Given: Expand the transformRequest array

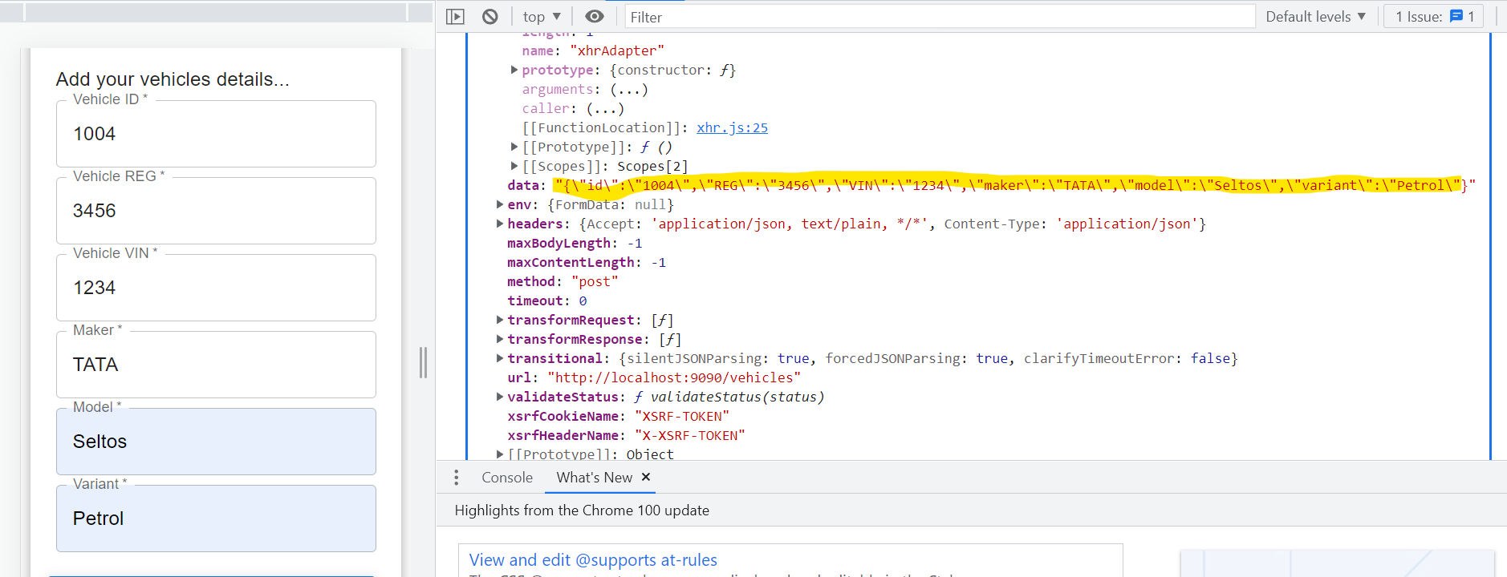Looking at the screenshot, I should pos(500,321).
